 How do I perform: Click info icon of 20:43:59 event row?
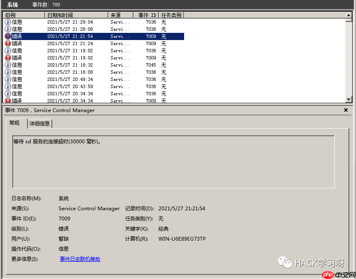[8, 86]
